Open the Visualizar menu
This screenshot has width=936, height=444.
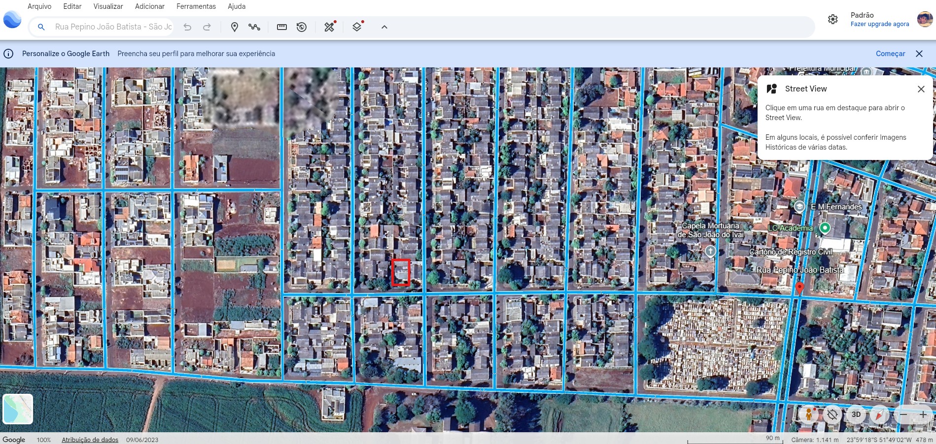(x=108, y=6)
